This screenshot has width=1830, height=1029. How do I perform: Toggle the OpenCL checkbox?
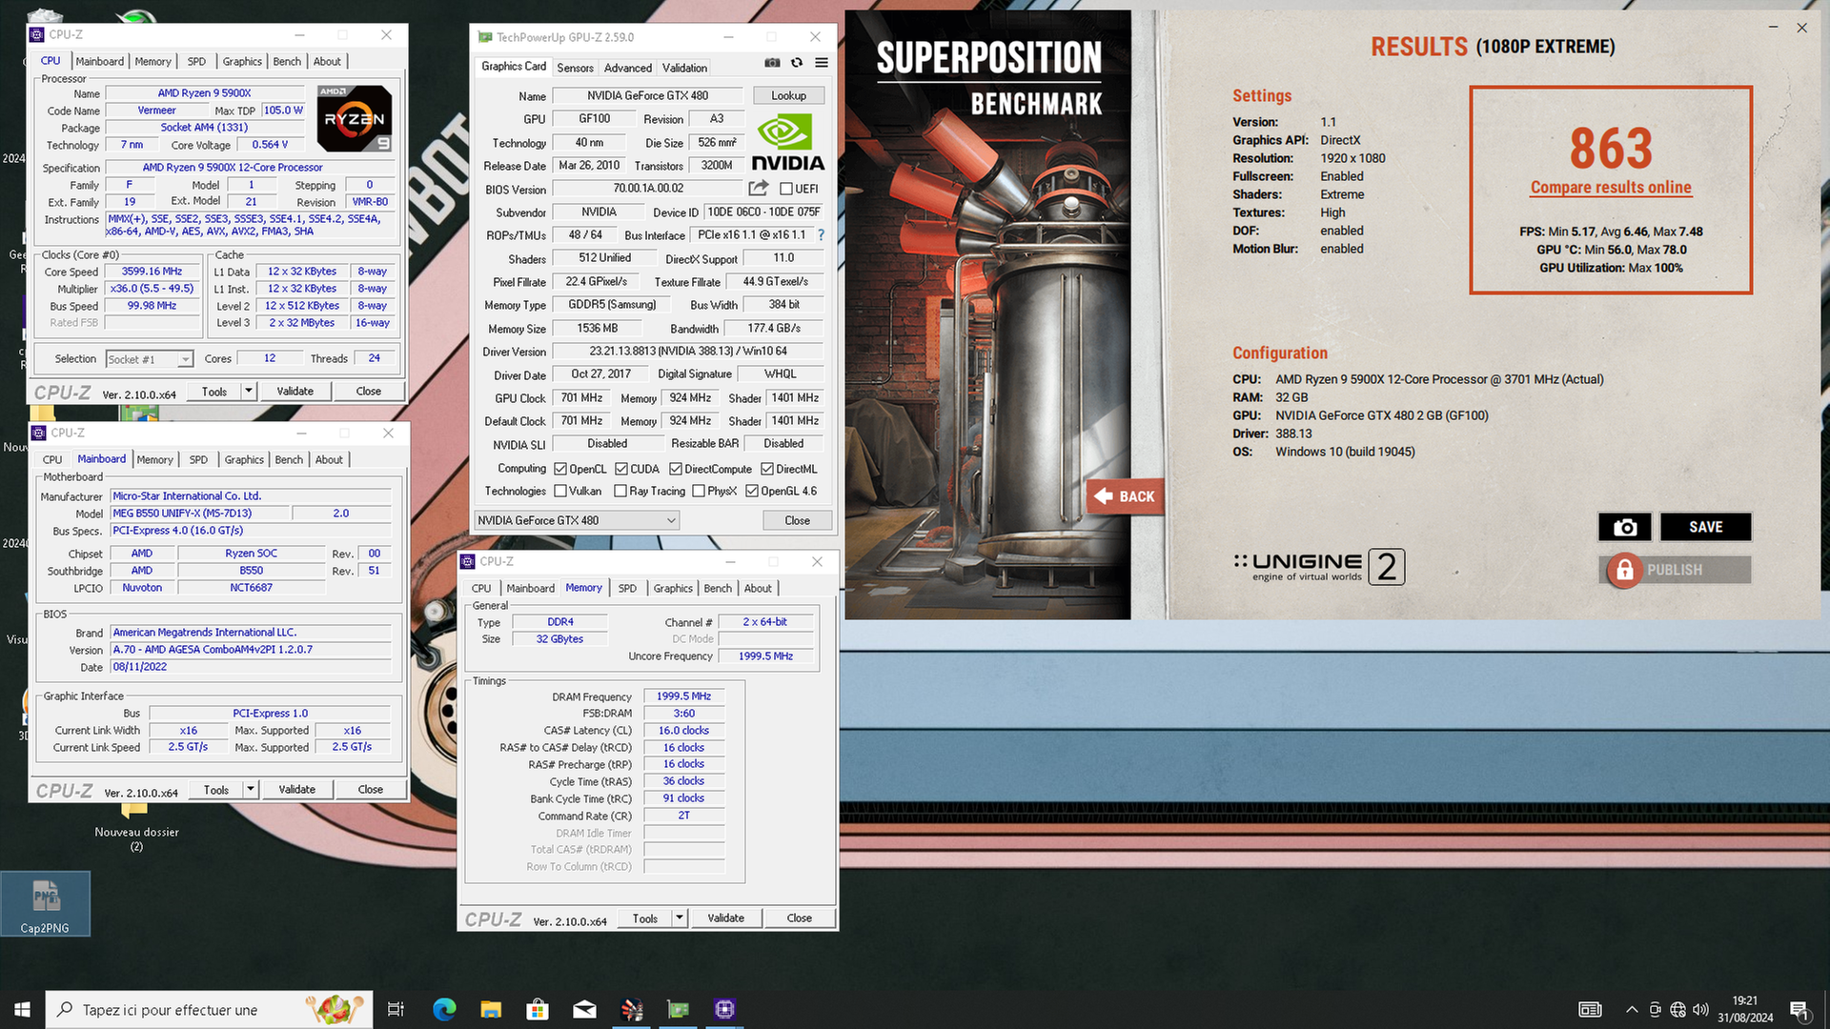[x=561, y=469]
